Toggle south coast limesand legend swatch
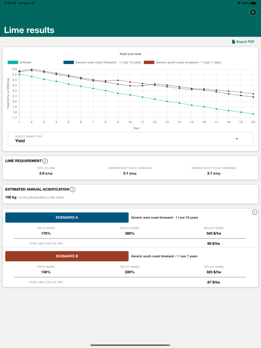 (149, 63)
